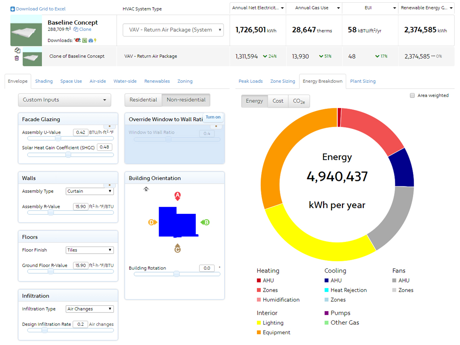This screenshot has width=460, height=345.
Task: Click the Equipment legend swatch
Action: point(259,332)
